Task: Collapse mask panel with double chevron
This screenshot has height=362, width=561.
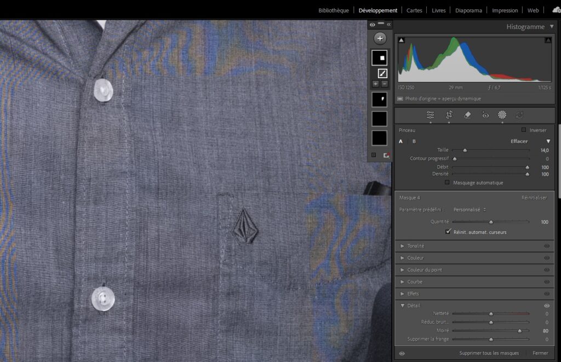Action: 389,25
